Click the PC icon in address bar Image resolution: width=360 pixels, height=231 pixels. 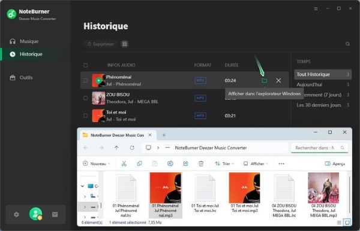coord(148,148)
